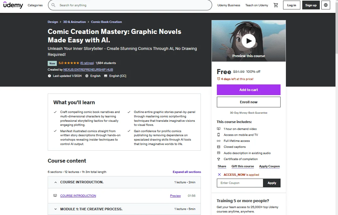338x215 pixels.
Task: Click the English [CC] captions icon
Action: pyautogui.click(x=106, y=76)
